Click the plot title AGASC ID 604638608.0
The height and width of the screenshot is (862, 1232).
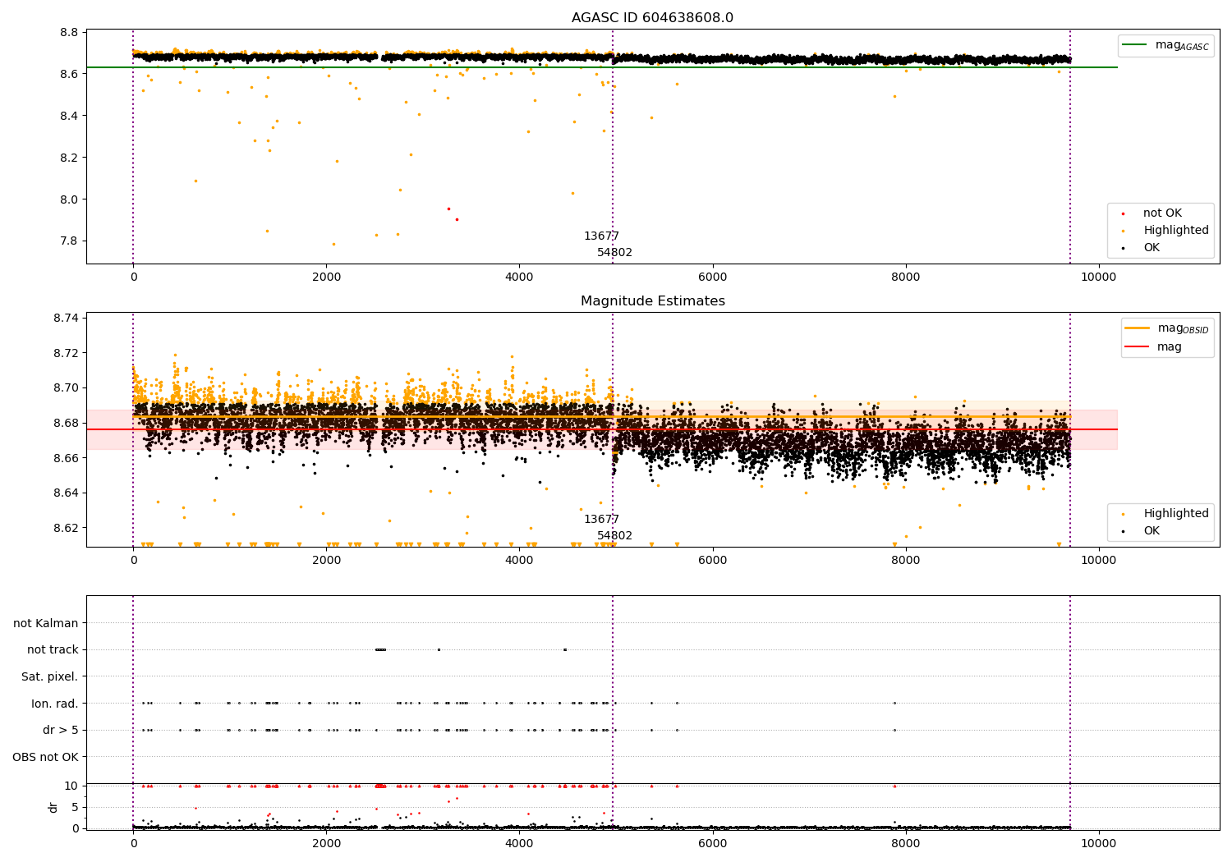tap(652, 18)
